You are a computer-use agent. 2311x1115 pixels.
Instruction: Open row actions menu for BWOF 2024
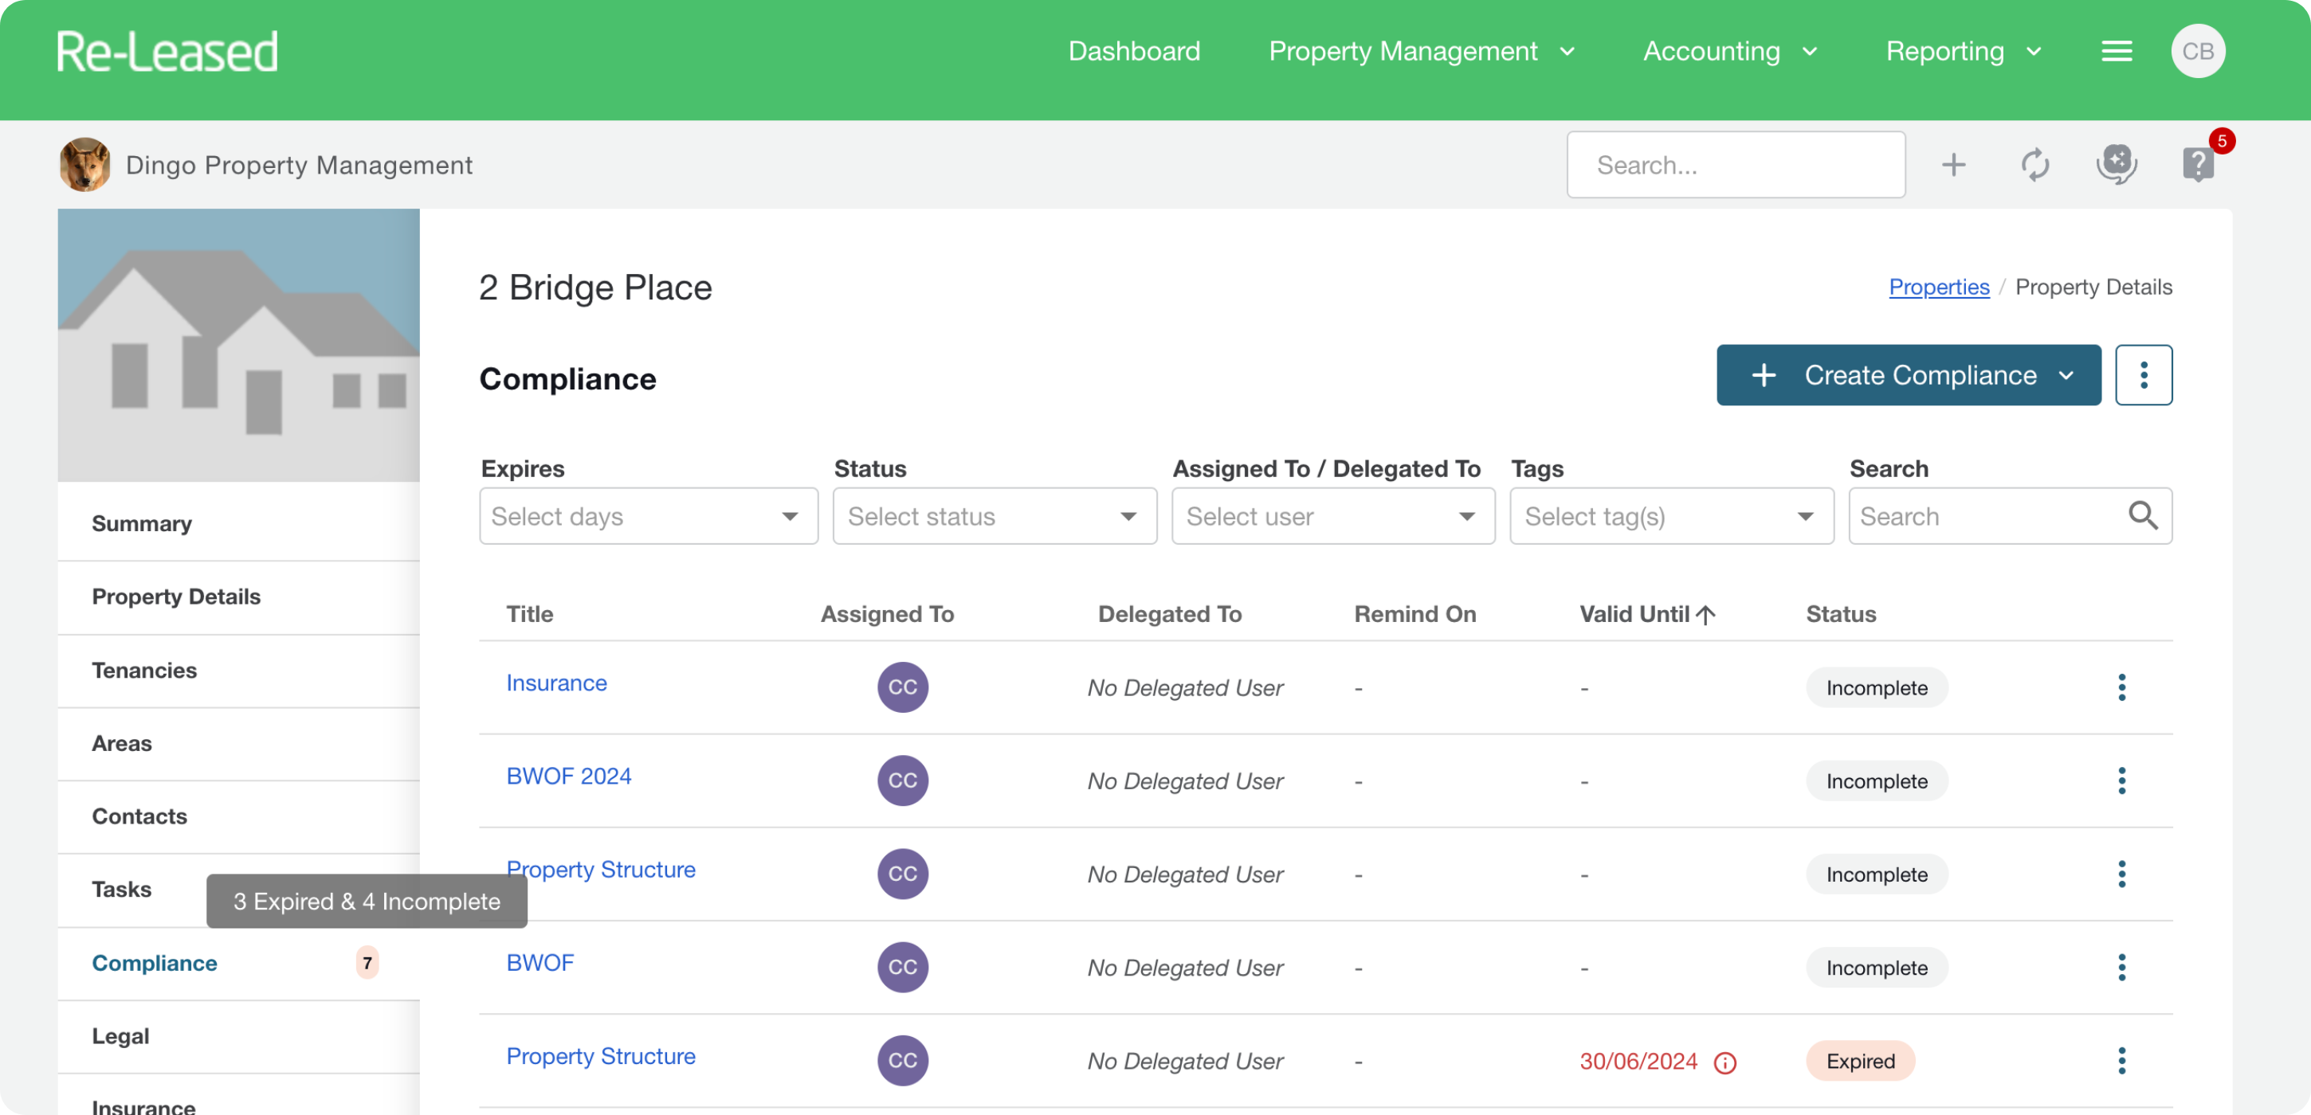[x=2121, y=780]
